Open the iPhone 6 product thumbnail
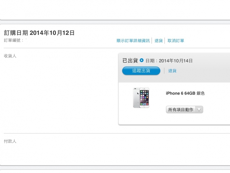This screenshot has height=173, width=230. coord(141,98)
